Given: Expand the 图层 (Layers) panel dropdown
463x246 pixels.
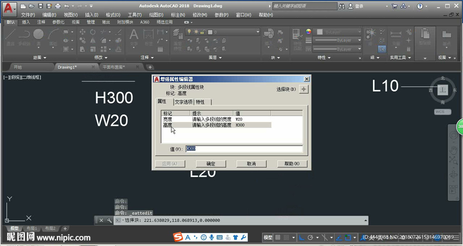Looking at the screenshot, I should coord(215,57).
